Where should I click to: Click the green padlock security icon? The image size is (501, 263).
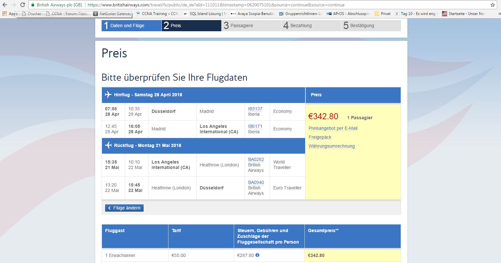click(33, 5)
